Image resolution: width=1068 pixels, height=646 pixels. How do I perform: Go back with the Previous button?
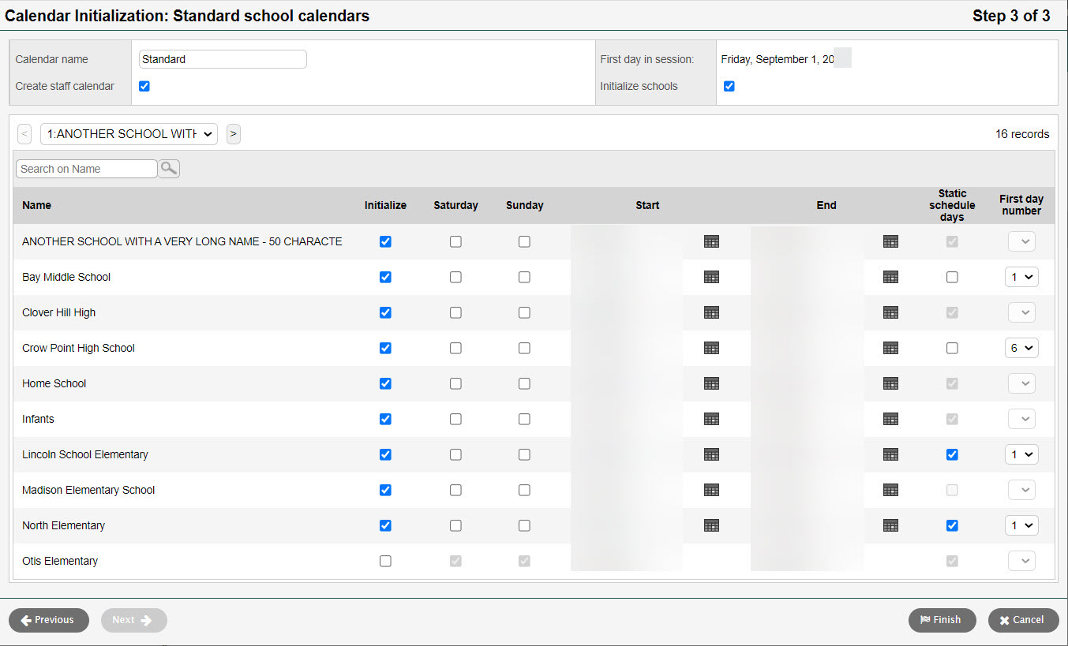pos(49,620)
